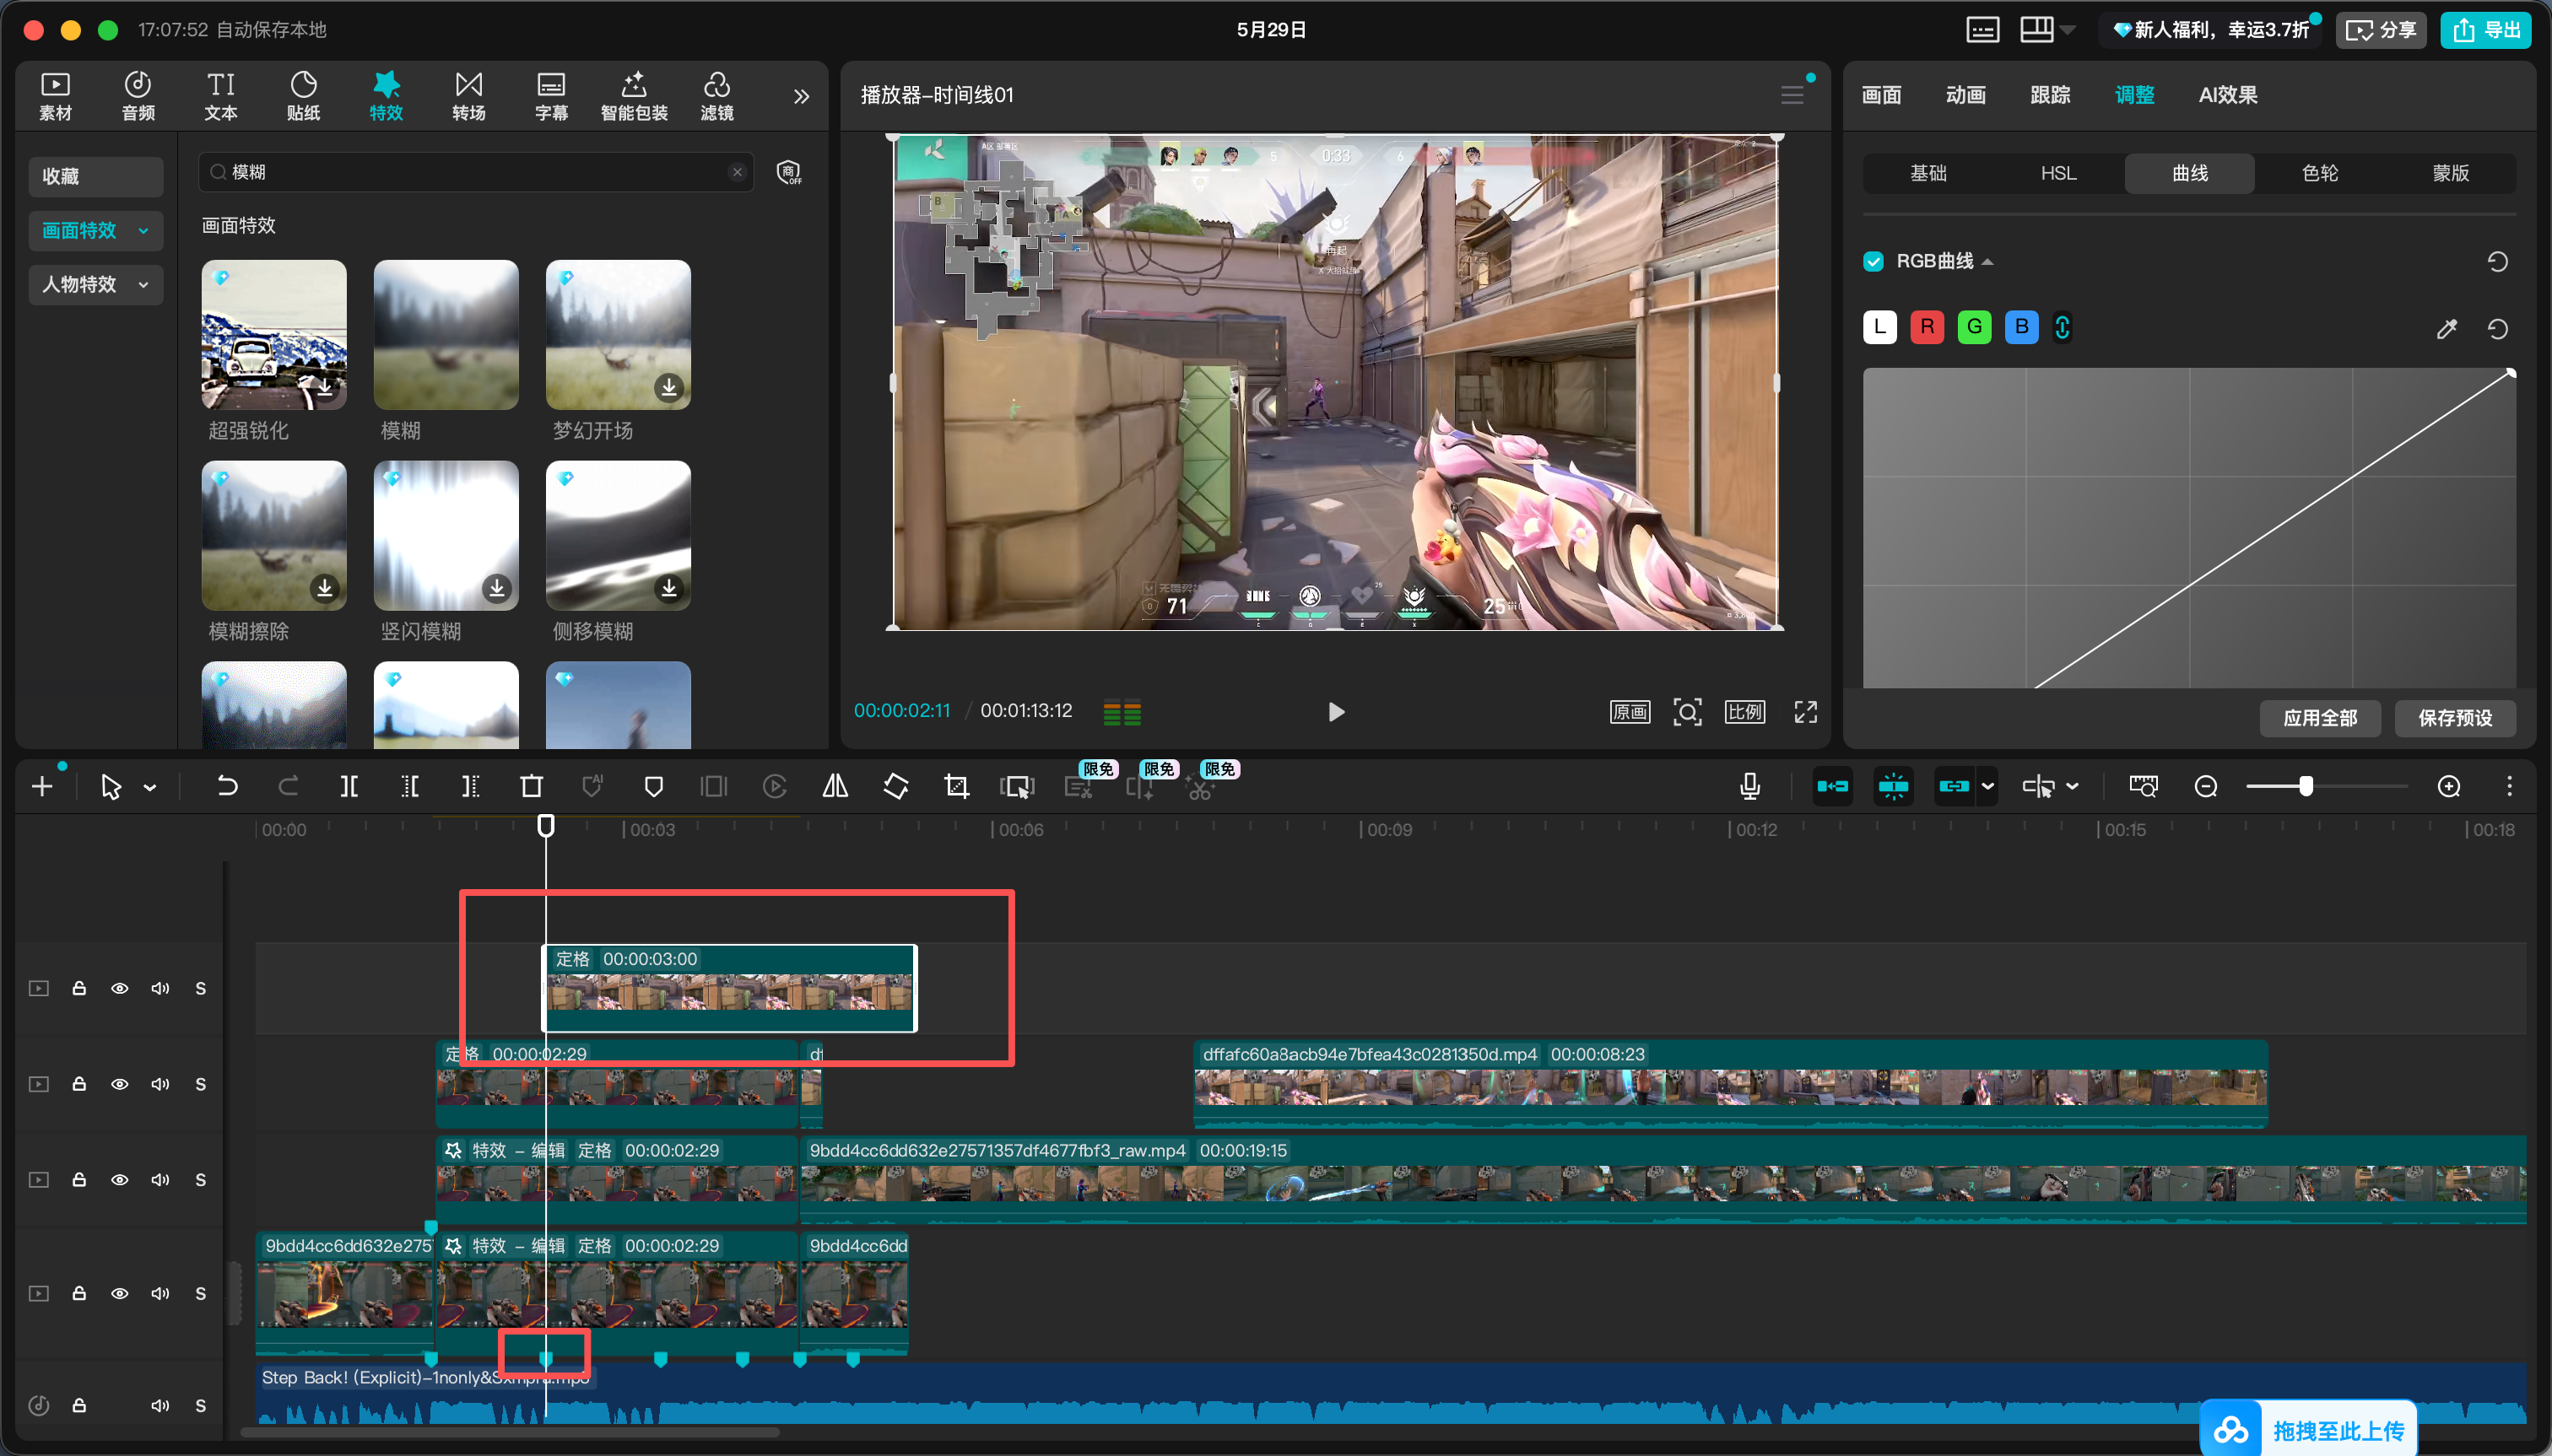Lock the top 定格 00:00:03:00 track
The image size is (2552, 1456).
[79, 988]
